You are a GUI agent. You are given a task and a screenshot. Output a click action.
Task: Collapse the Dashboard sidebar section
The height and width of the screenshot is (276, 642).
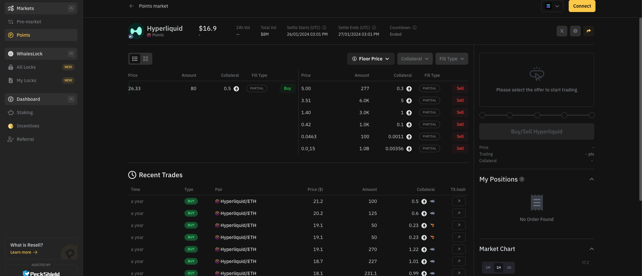tap(71, 99)
